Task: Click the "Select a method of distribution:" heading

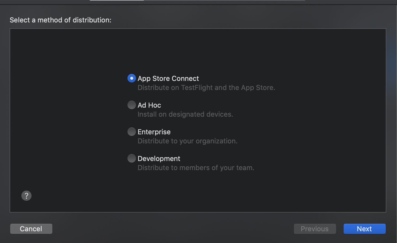Action: [x=60, y=20]
